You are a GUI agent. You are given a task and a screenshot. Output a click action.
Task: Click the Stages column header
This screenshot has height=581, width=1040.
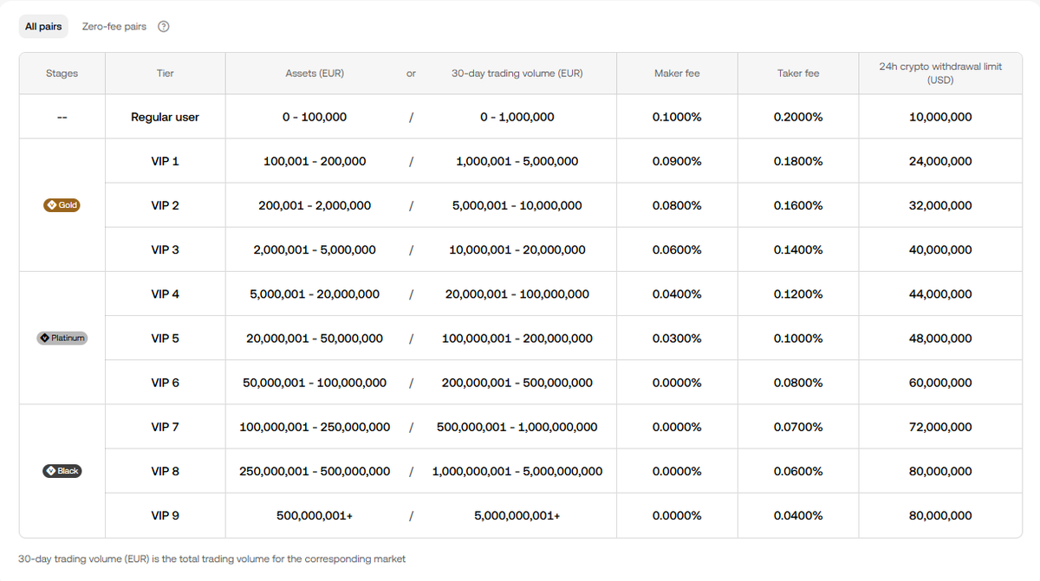[62, 74]
